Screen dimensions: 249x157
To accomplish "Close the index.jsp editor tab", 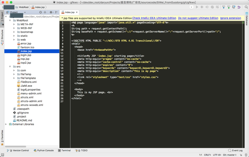I will point(77,12).
